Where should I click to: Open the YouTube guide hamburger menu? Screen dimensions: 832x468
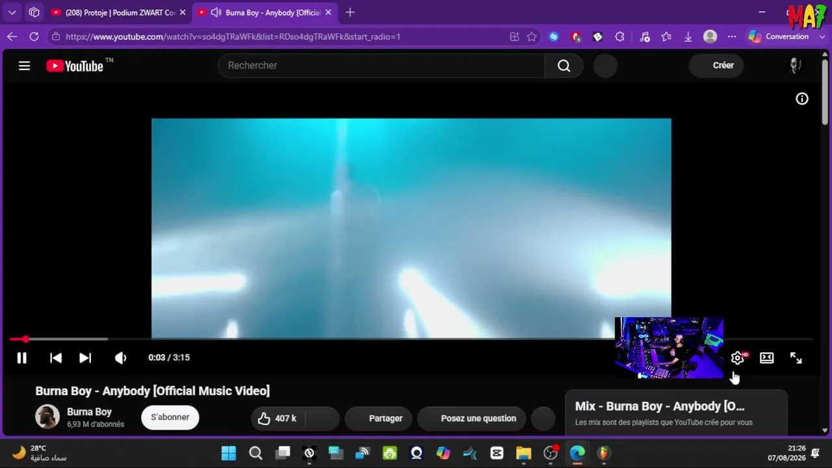(24, 66)
